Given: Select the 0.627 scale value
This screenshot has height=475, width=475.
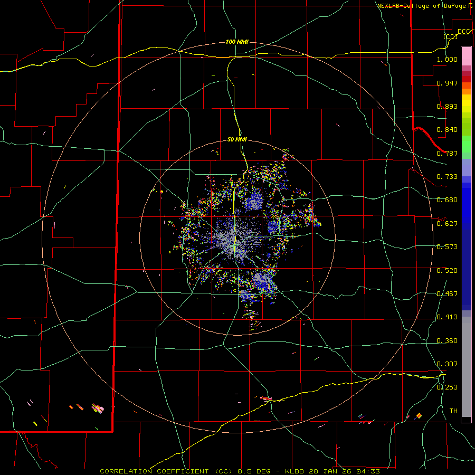Looking at the screenshot, I should click(x=447, y=224).
